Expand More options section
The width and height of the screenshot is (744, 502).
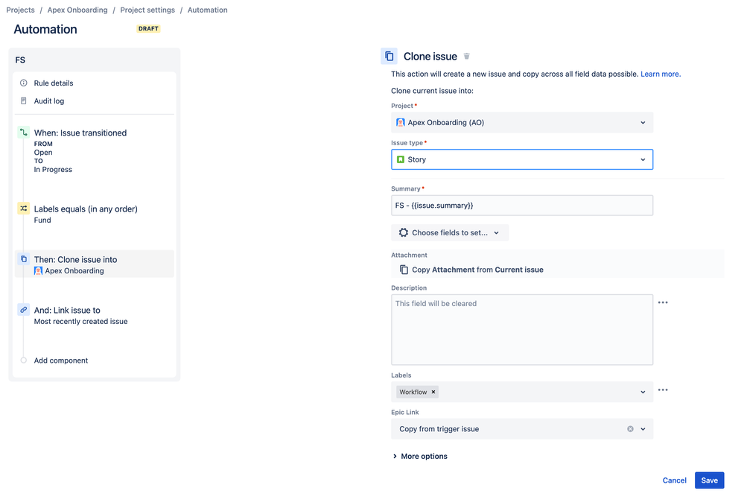[x=420, y=456]
